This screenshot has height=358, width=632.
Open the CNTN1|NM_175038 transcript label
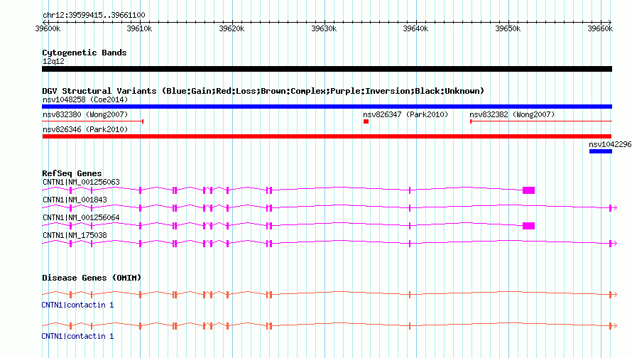point(75,235)
